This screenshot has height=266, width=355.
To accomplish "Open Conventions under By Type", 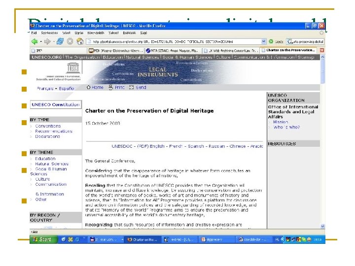I will pos(48,126).
